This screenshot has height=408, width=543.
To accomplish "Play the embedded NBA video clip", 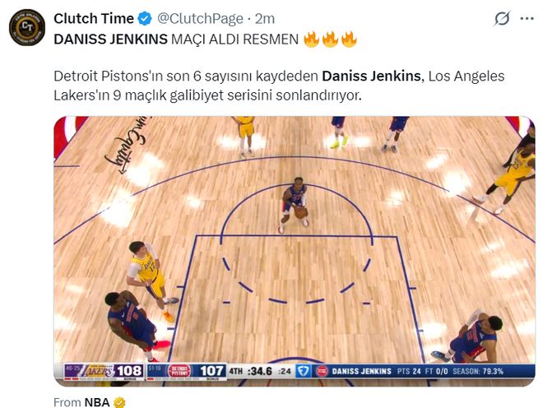I will [295, 251].
